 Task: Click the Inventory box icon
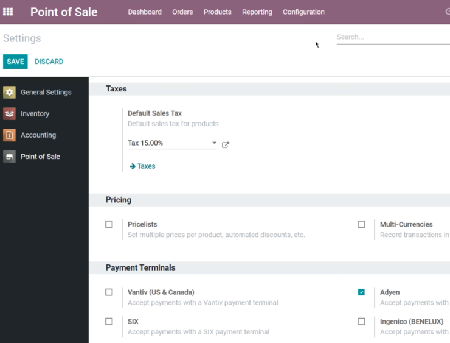click(9, 113)
